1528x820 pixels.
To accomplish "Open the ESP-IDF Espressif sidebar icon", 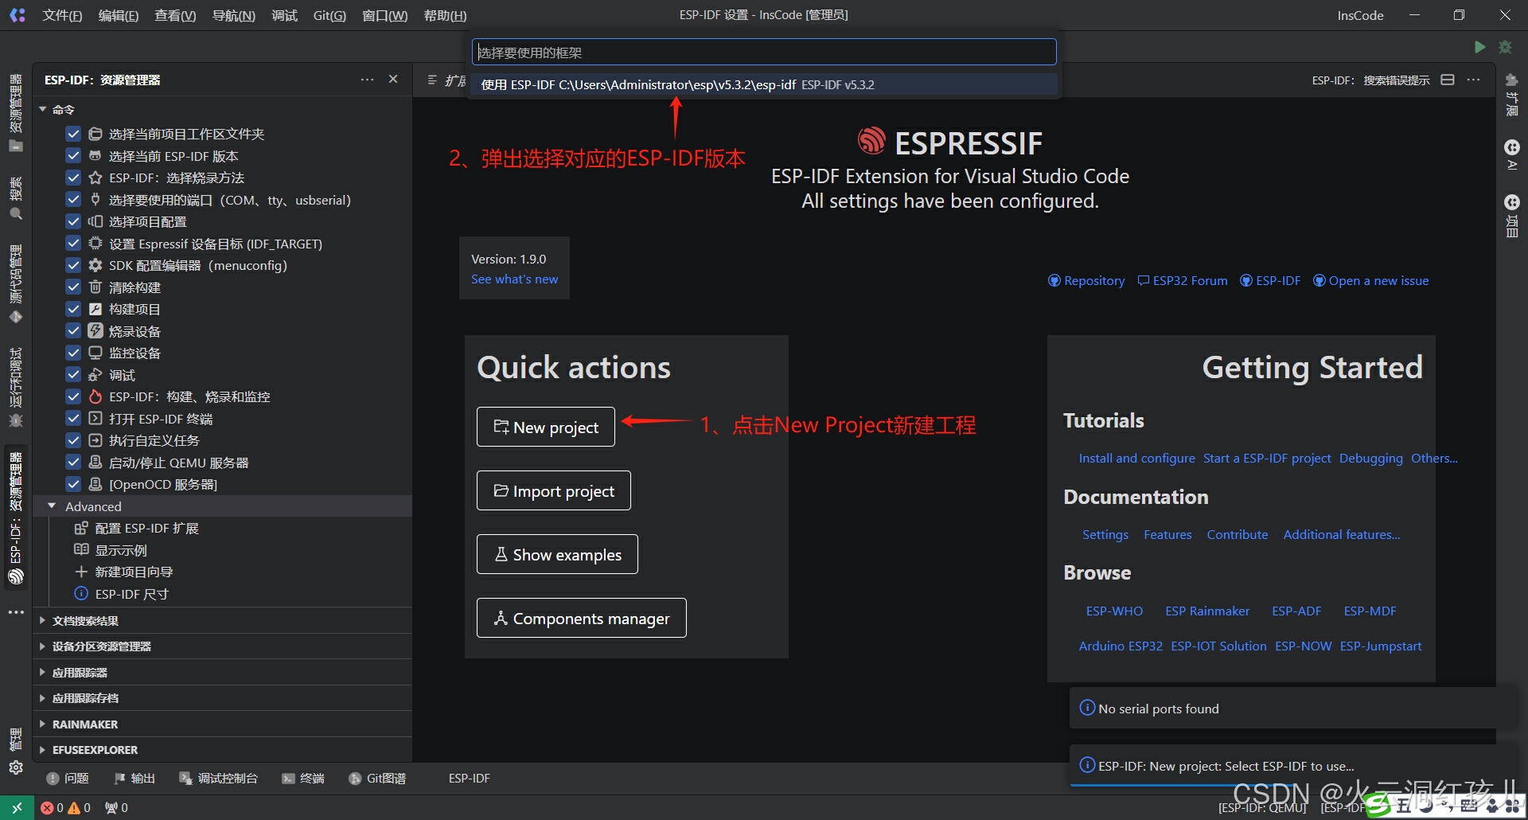I will tap(16, 576).
